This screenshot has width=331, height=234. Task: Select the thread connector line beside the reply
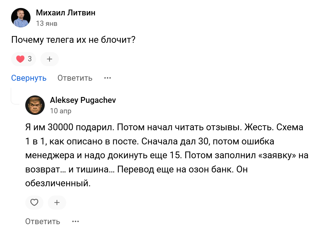15,96
